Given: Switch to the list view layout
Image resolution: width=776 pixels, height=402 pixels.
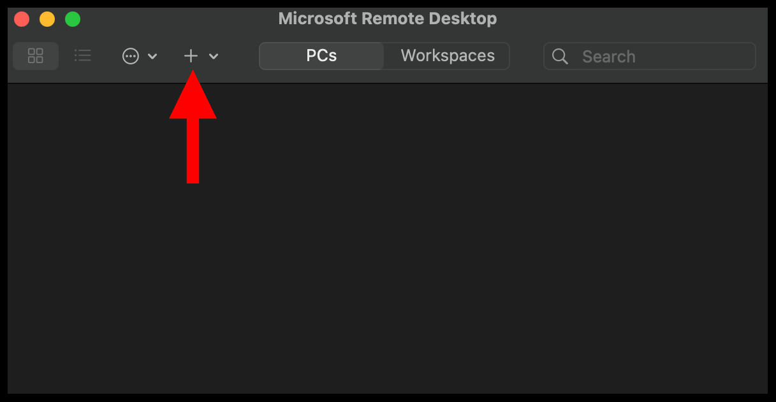Looking at the screenshot, I should (x=83, y=56).
